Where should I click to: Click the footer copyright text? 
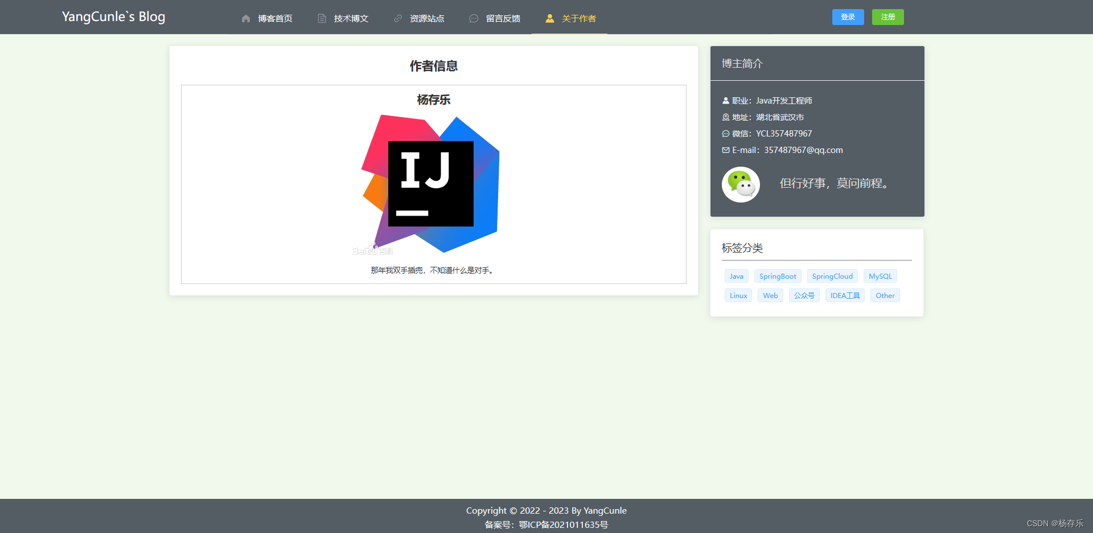546,511
